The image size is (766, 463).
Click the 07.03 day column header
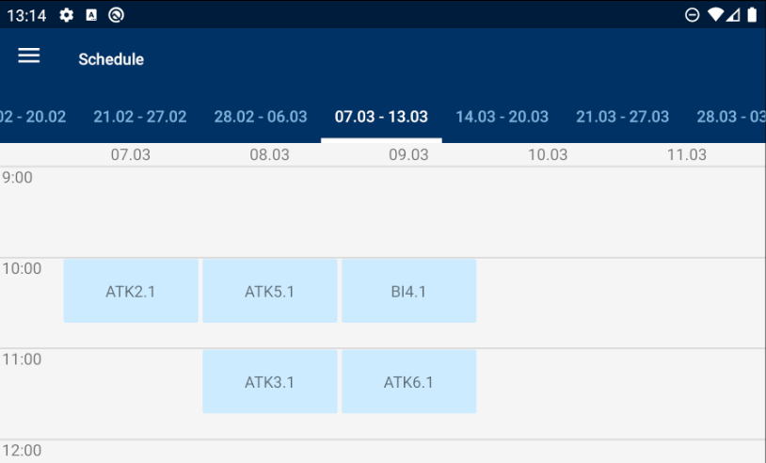pos(131,155)
